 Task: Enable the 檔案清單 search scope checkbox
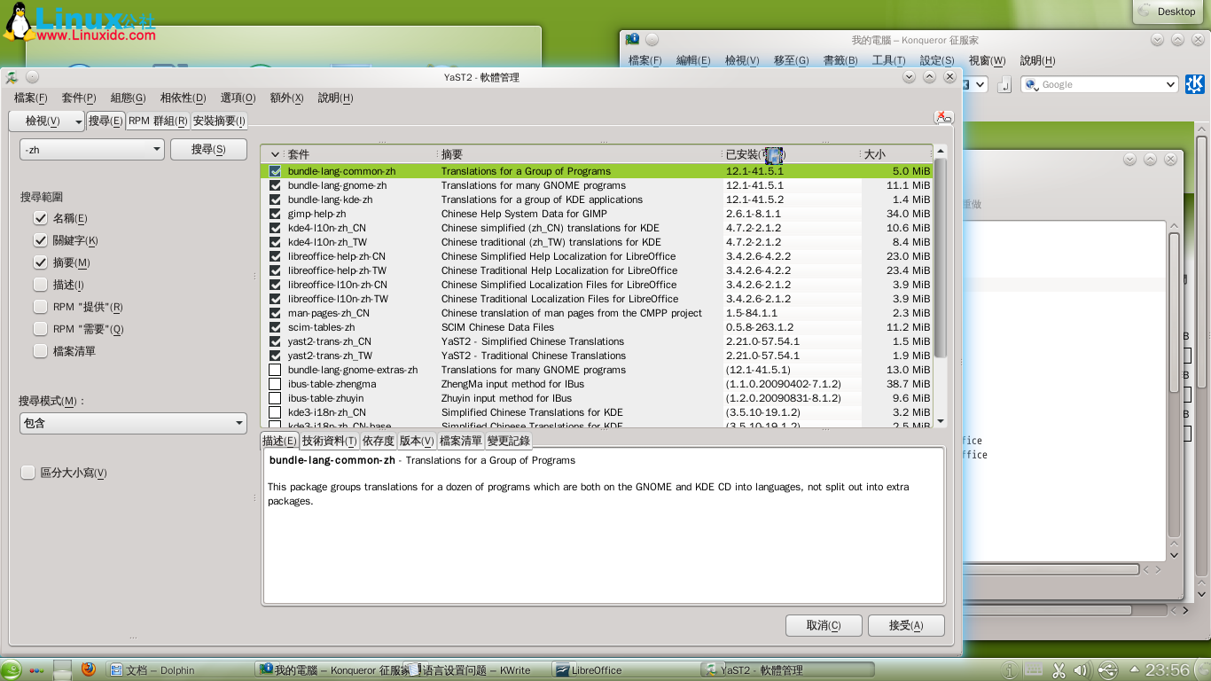pyautogui.click(x=40, y=351)
